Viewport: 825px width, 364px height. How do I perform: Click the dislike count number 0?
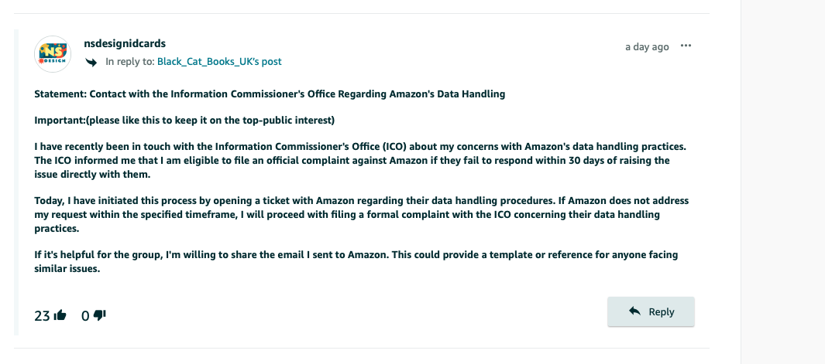point(85,315)
